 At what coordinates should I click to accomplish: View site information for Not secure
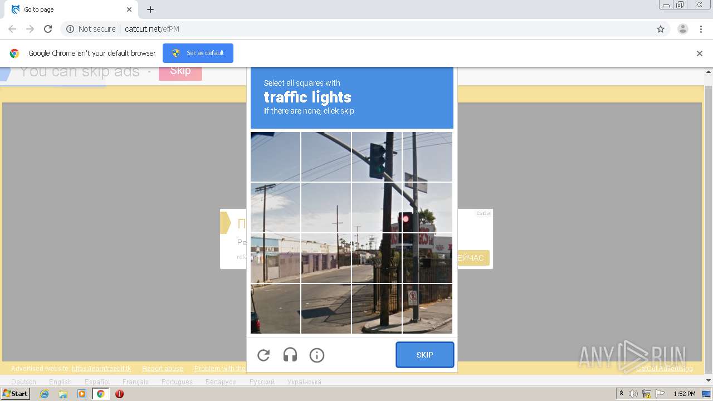[x=91, y=29]
